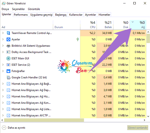Open the Başlangıç tab
This screenshot has height=133, width=150.
(x=61, y=15)
